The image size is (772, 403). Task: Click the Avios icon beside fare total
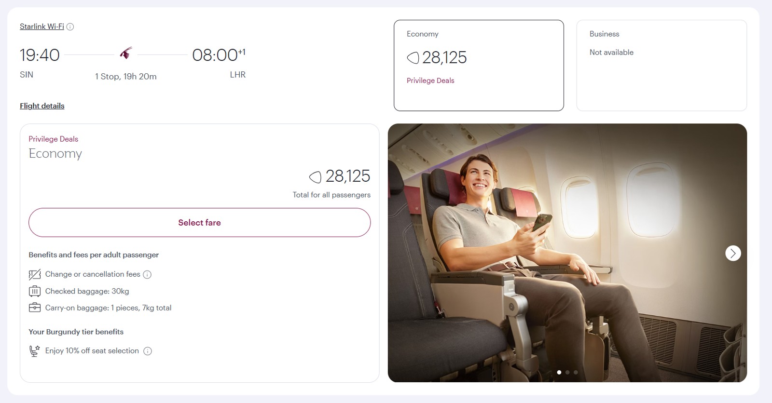tap(315, 177)
